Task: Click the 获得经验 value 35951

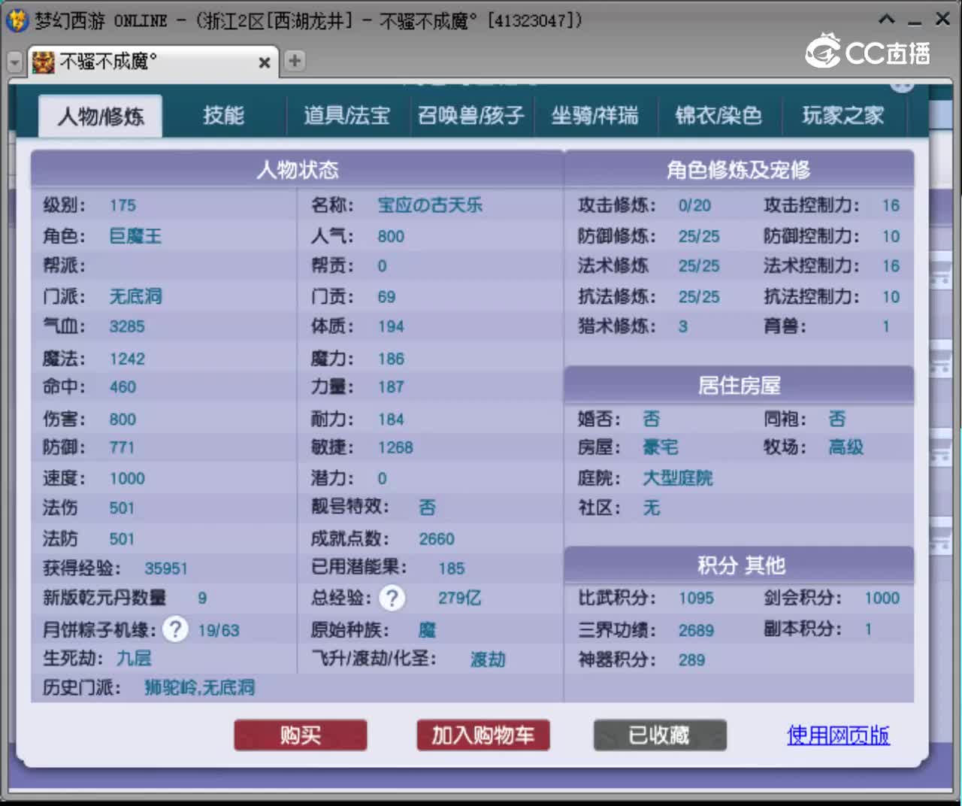Action: [x=166, y=568]
